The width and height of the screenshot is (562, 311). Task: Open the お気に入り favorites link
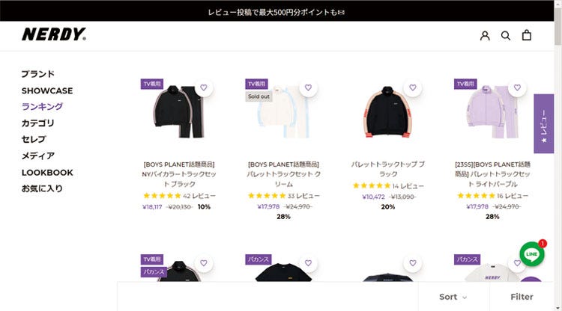[42, 188]
